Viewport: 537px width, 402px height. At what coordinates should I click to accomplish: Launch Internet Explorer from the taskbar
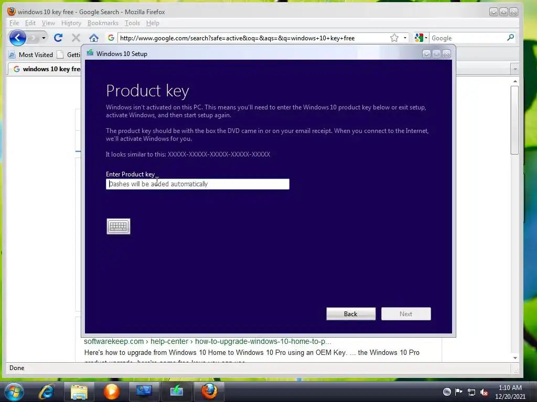tap(47, 391)
